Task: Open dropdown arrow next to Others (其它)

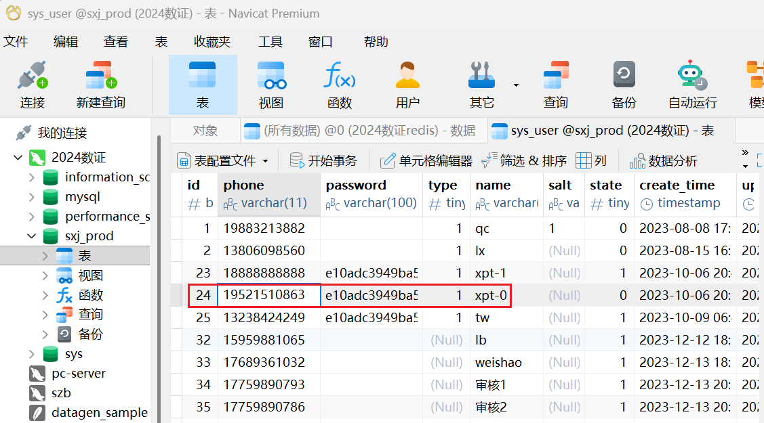Action: tap(516, 85)
